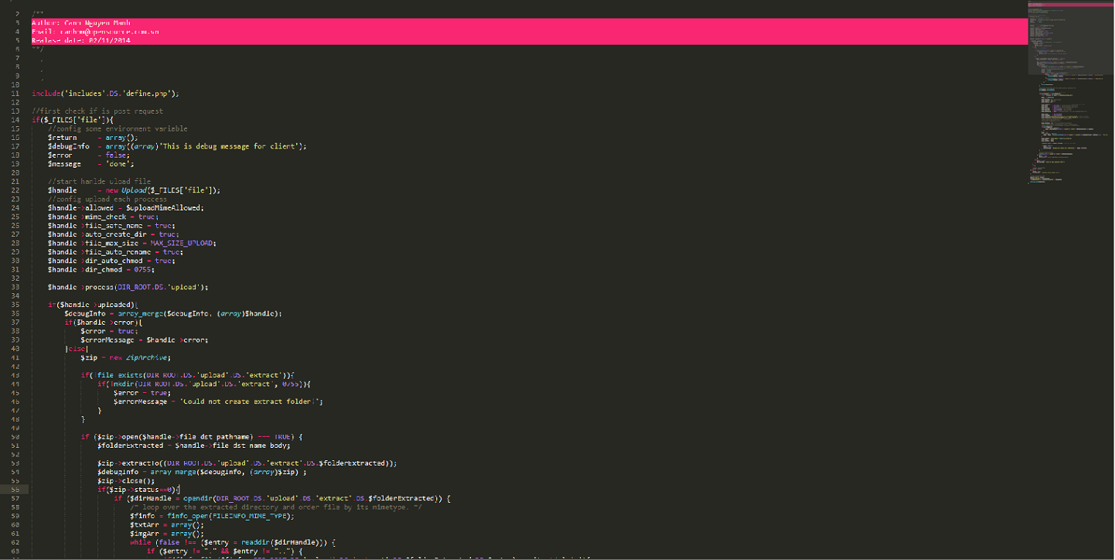The width and height of the screenshot is (1115, 560).
Task: Click the minimap near the top to navigate
Action: pyautogui.click(x=1067, y=15)
